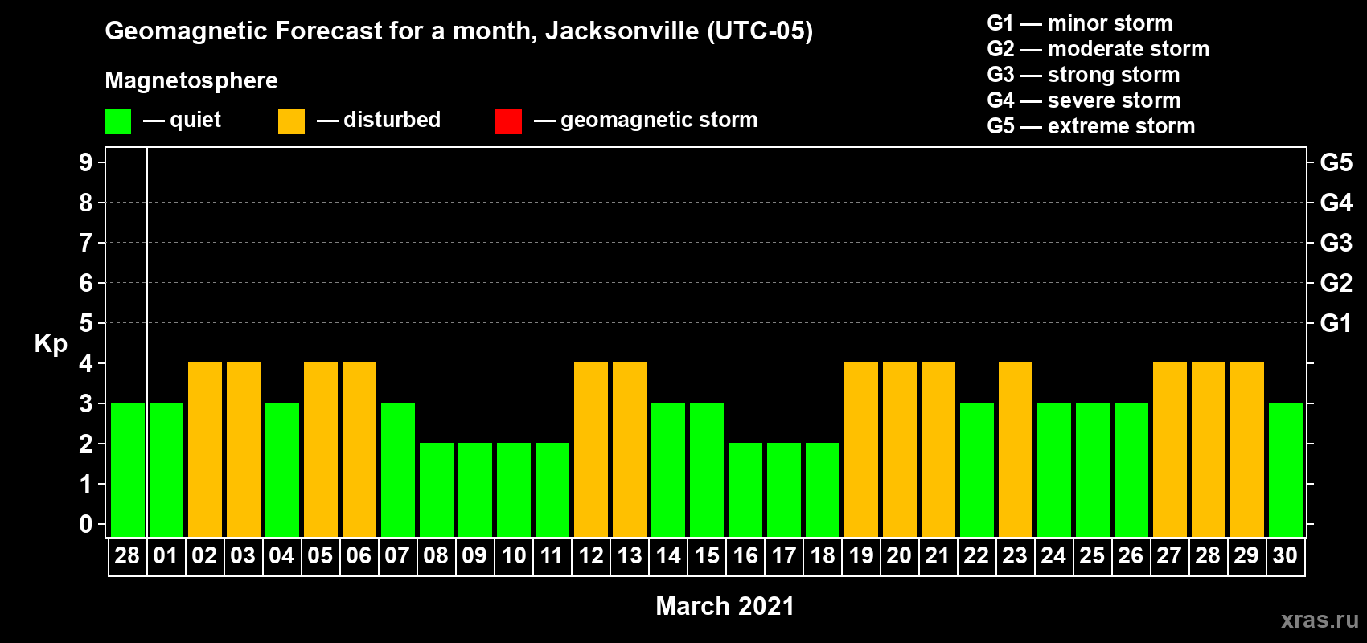Image resolution: width=1367 pixels, height=643 pixels.
Task: Select the green bar for March 15
Action: 707,469
